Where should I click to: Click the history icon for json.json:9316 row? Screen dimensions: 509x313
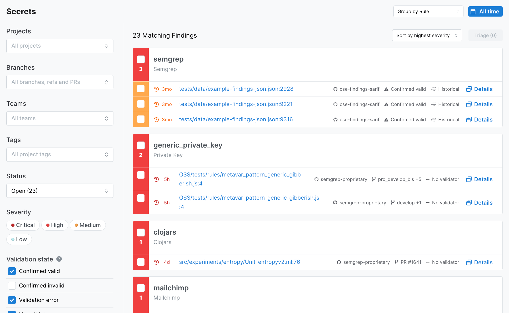click(x=156, y=120)
